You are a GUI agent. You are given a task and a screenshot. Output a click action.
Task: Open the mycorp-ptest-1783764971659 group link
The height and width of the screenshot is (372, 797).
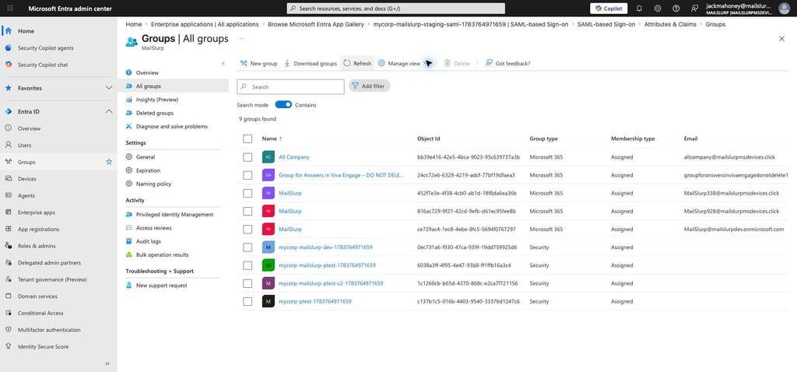point(315,301)
